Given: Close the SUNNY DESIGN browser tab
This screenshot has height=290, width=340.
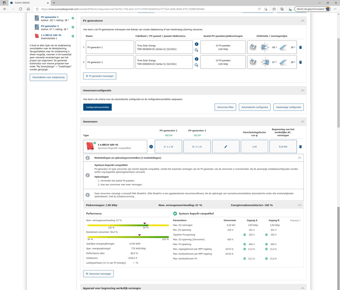Looking at the screenshot, I should click(48, 3).
